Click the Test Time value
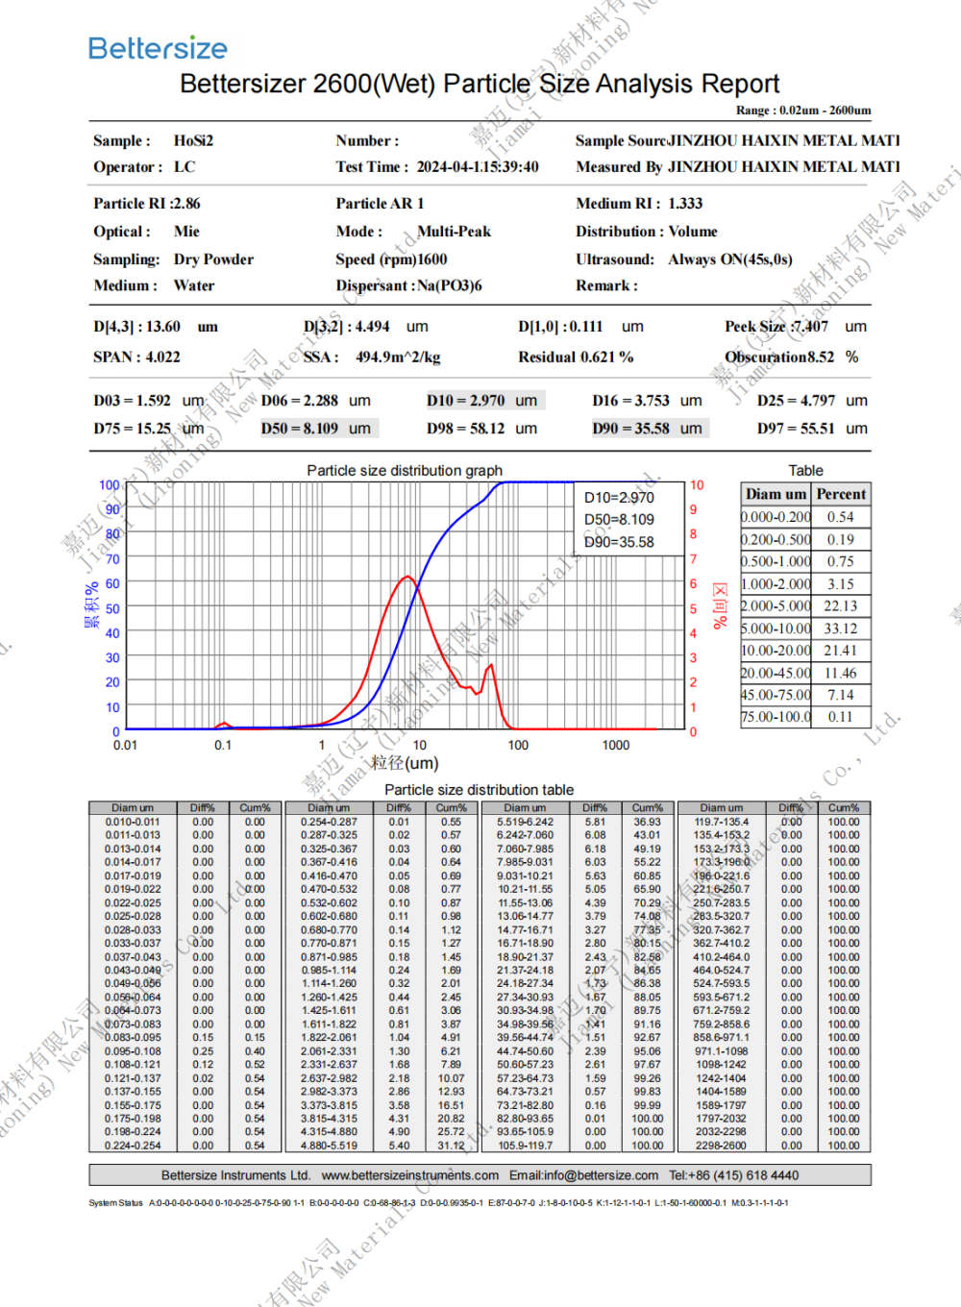This screenshot has width=961, height=1307. pyautogui.click(x=478, y=167)
